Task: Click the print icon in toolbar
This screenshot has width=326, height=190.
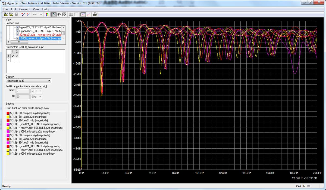Action: [95, 14]
